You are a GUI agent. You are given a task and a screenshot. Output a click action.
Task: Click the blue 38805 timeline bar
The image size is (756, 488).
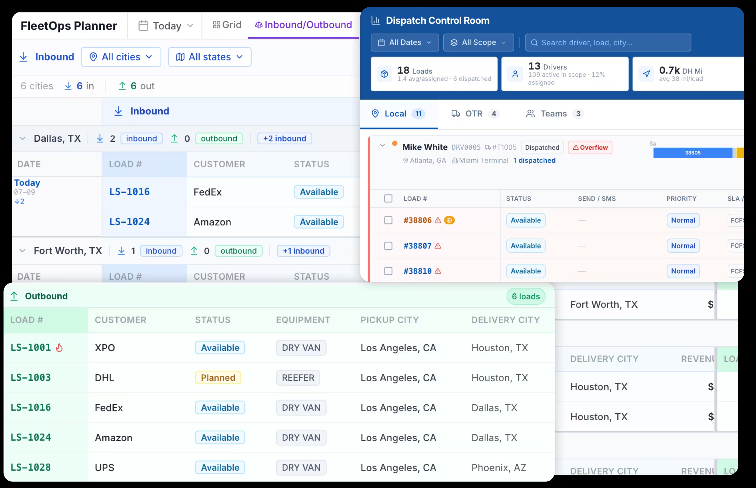coord(692,153)
